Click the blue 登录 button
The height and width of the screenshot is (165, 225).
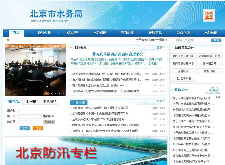coord(24,128)
